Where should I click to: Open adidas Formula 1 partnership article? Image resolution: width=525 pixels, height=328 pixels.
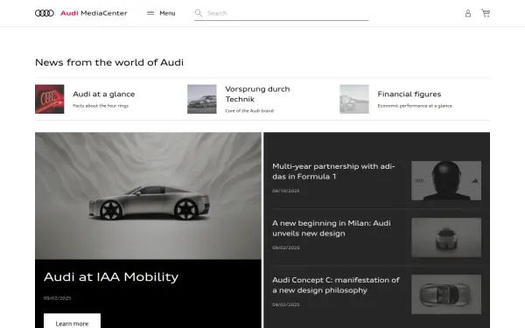coord(333,171)
